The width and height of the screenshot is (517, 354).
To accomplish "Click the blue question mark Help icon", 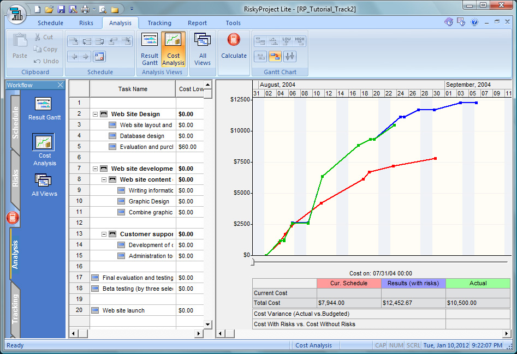I will coord(474,22).
